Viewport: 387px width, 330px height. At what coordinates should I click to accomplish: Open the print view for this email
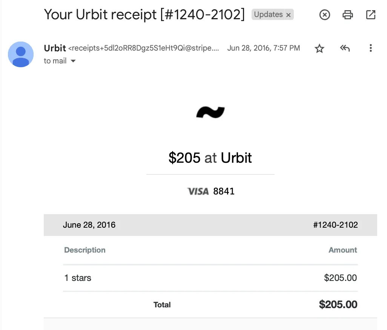(347, 15)
